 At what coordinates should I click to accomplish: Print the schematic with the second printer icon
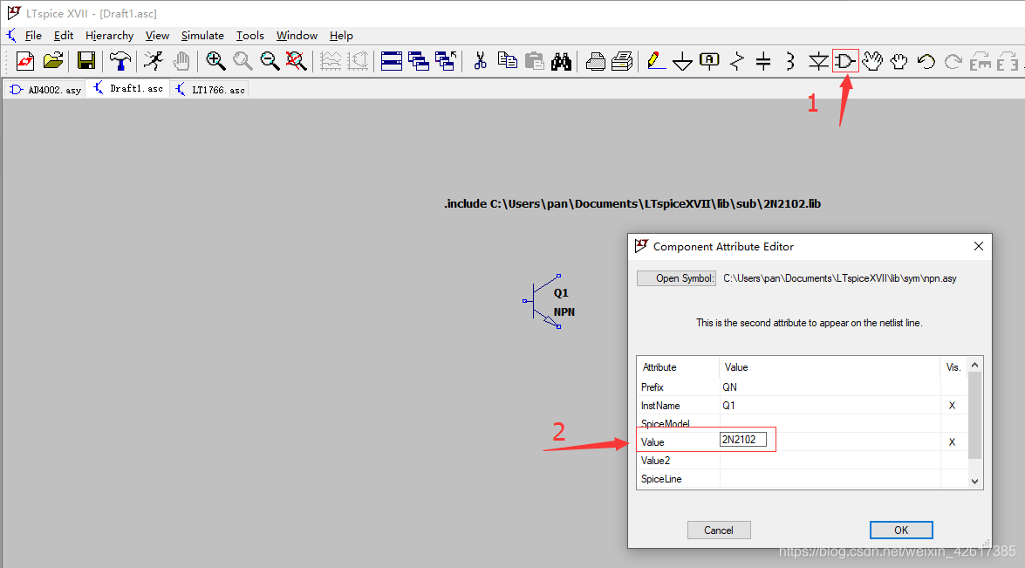pos(622,61)
